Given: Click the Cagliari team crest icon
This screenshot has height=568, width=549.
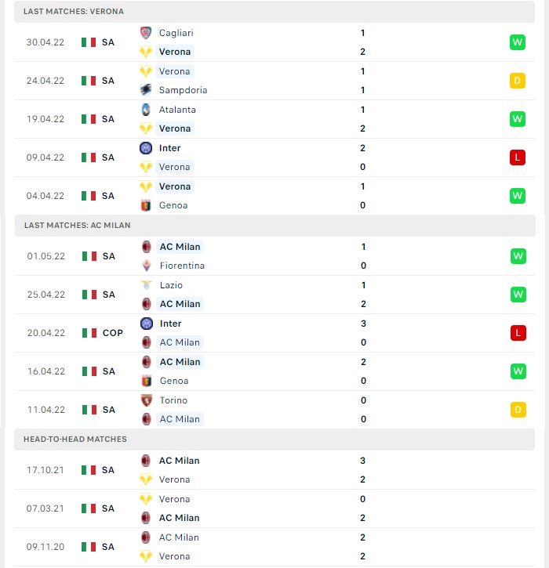Looking at the screenshot, I should click(x=146, y=33).
